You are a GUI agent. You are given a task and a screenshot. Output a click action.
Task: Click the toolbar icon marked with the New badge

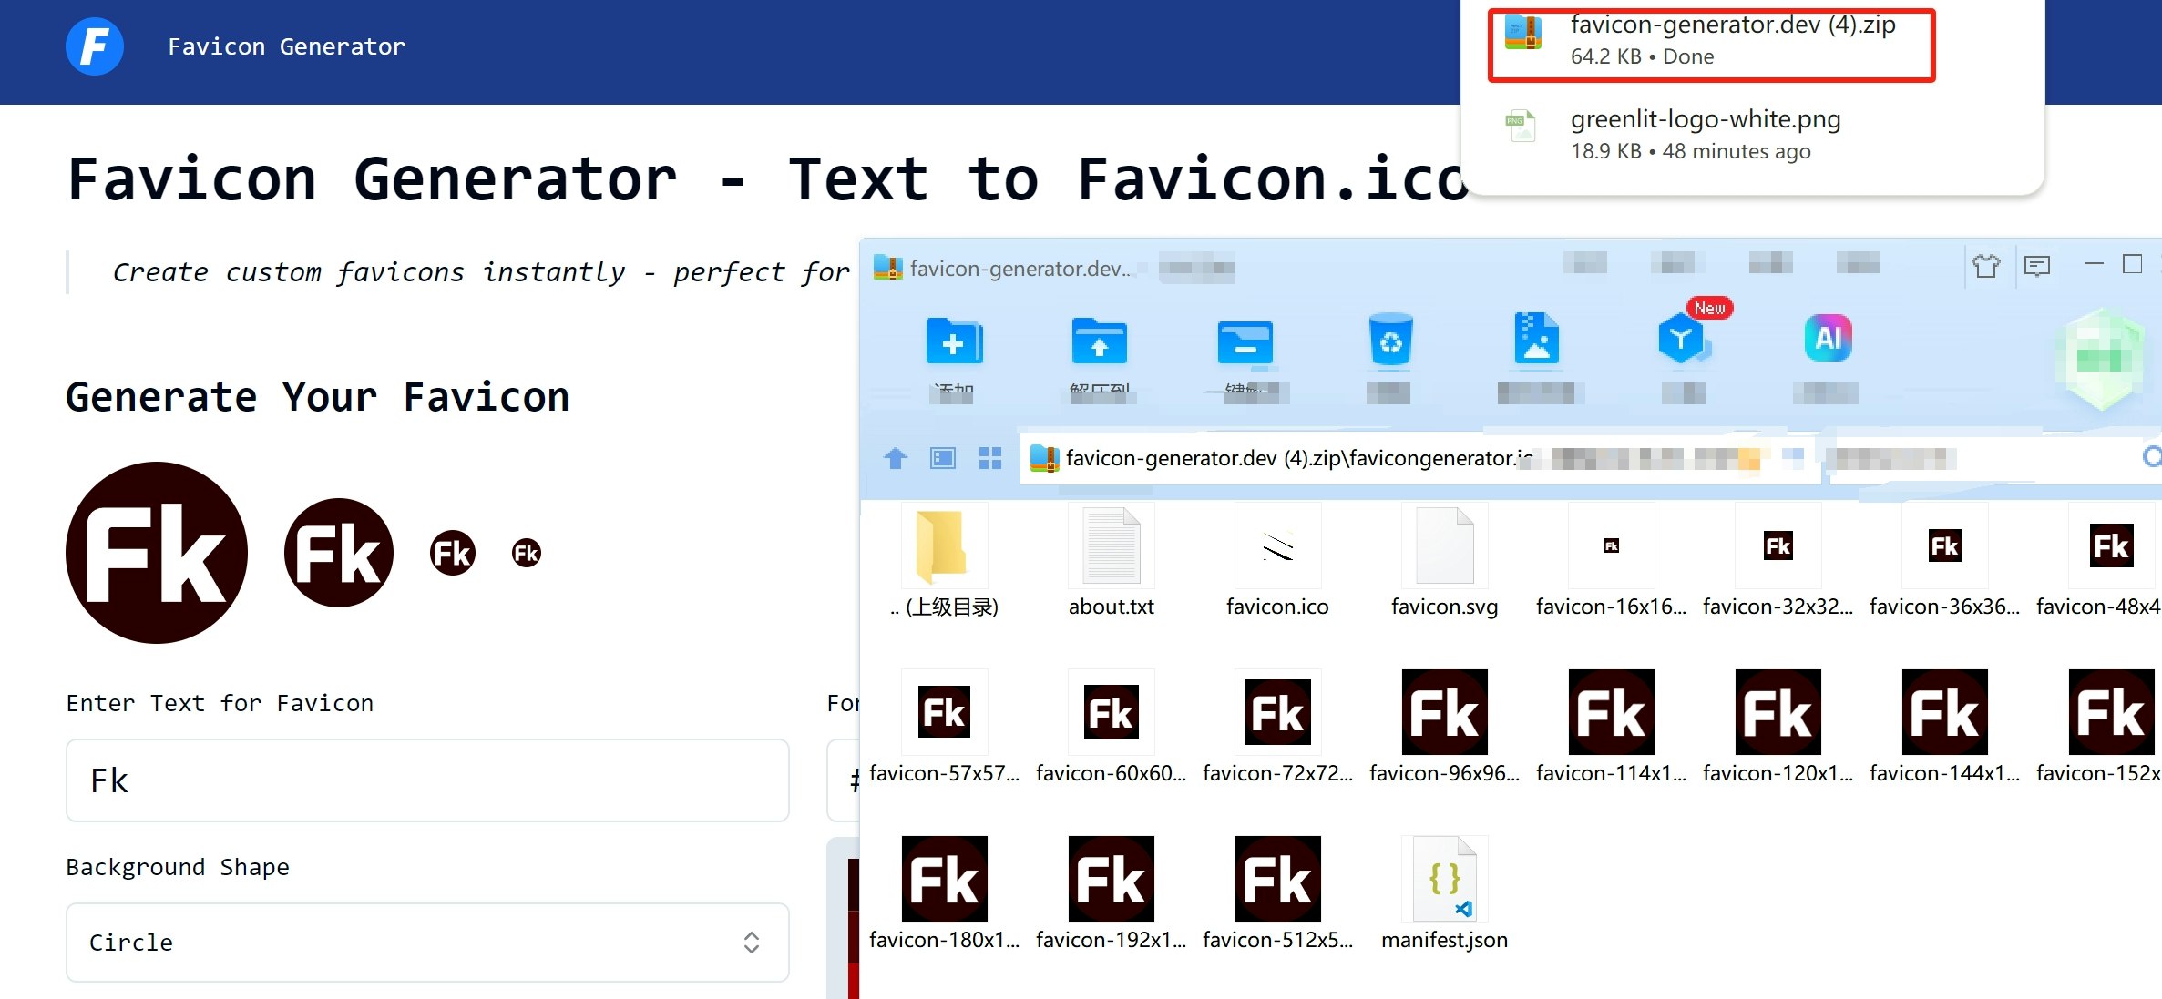(1682, 341)
